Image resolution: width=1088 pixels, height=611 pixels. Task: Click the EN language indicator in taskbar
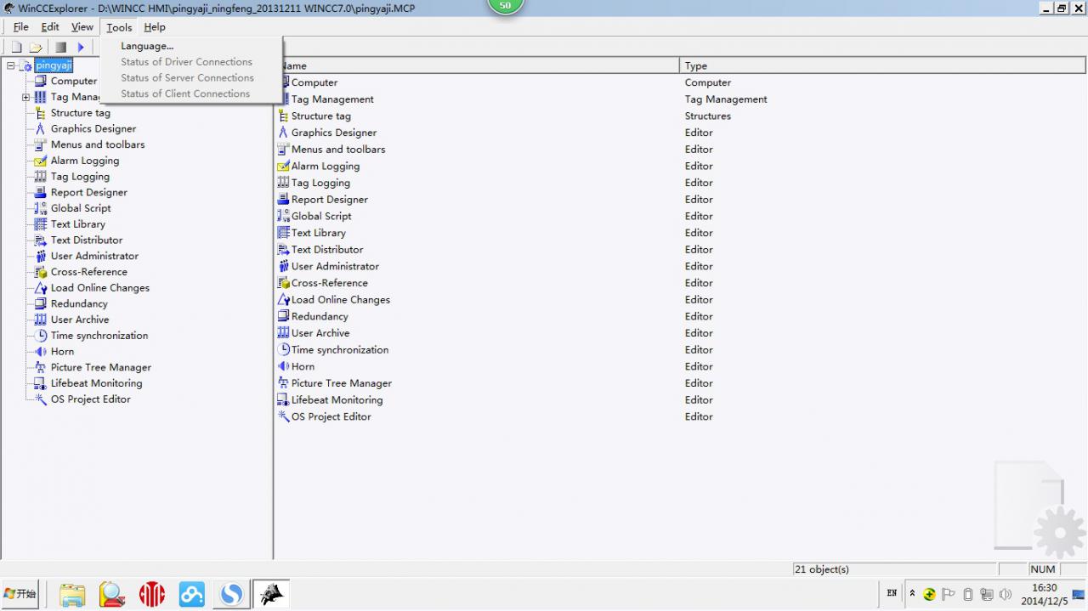(892, 593)
